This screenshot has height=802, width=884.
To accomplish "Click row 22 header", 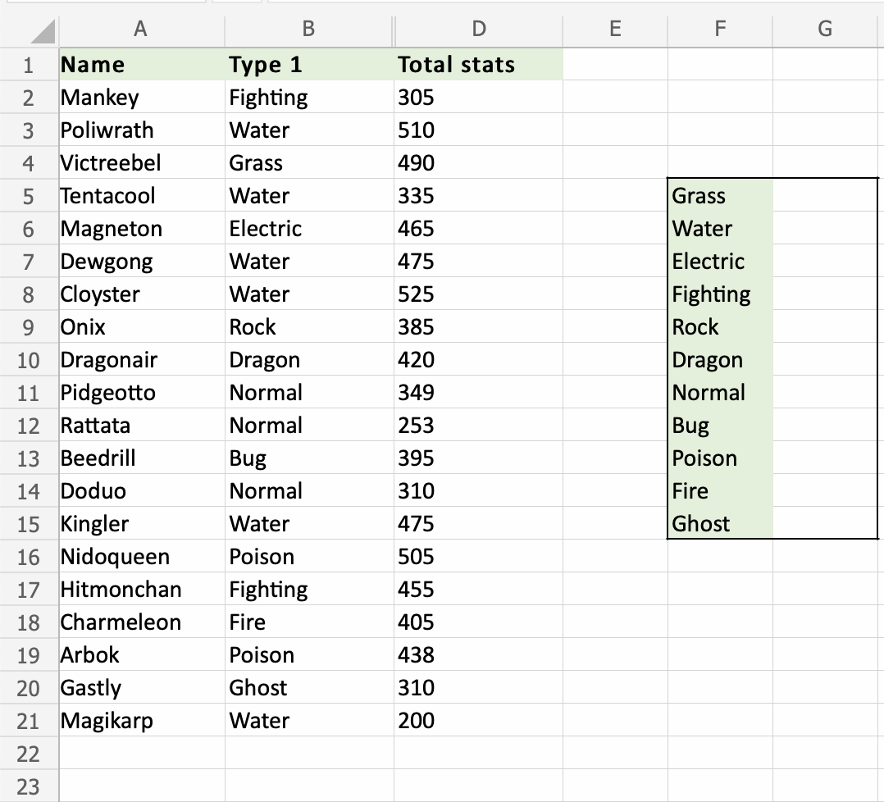I will coord(29,754).
